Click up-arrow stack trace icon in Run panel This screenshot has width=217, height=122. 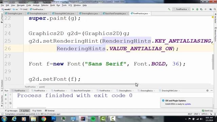pos(10,95)
